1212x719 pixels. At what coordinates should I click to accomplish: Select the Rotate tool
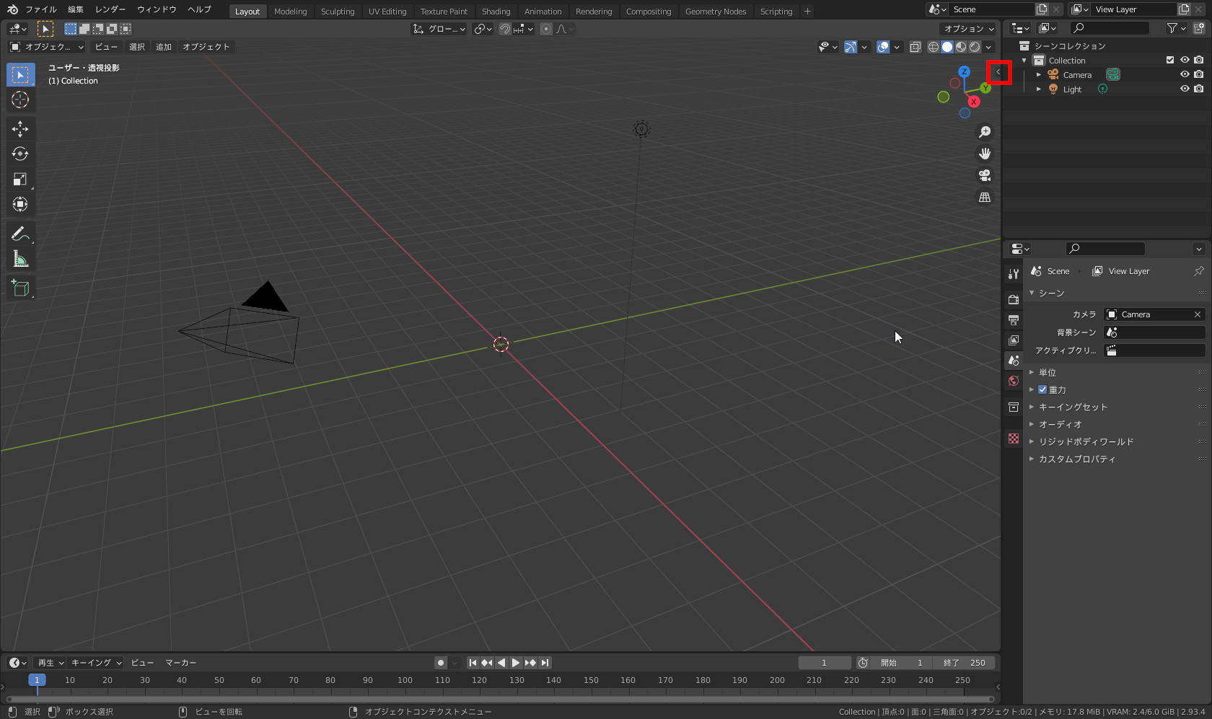pyautogui.click(x=20, y=154)
